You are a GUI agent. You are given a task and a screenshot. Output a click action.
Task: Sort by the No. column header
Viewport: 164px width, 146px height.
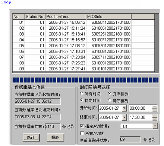pyautogui.click(x=19, y=17)
